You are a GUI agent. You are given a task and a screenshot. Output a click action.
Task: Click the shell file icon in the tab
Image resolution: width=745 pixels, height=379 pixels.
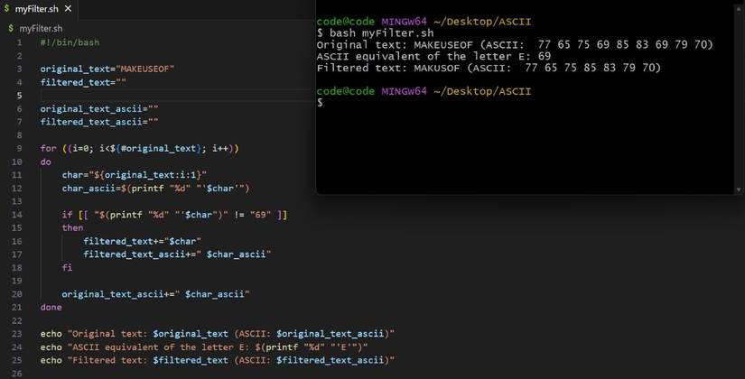coord(7,9)
